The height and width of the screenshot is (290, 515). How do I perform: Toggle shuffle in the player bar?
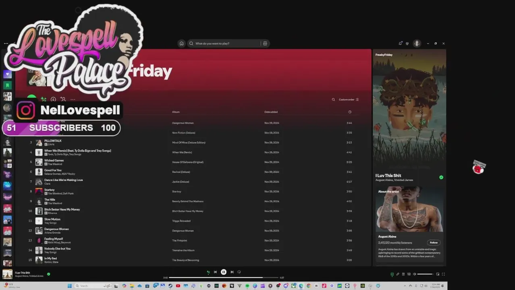(208, 272)
